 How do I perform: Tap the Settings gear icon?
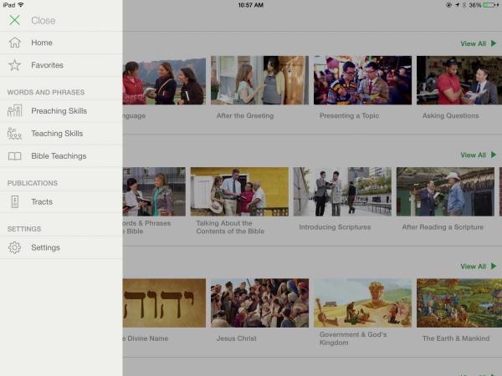click(x=14, y=247)
